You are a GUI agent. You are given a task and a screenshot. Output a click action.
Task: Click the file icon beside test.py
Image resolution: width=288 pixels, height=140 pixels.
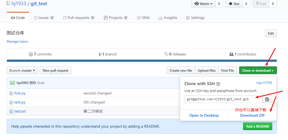11,102
